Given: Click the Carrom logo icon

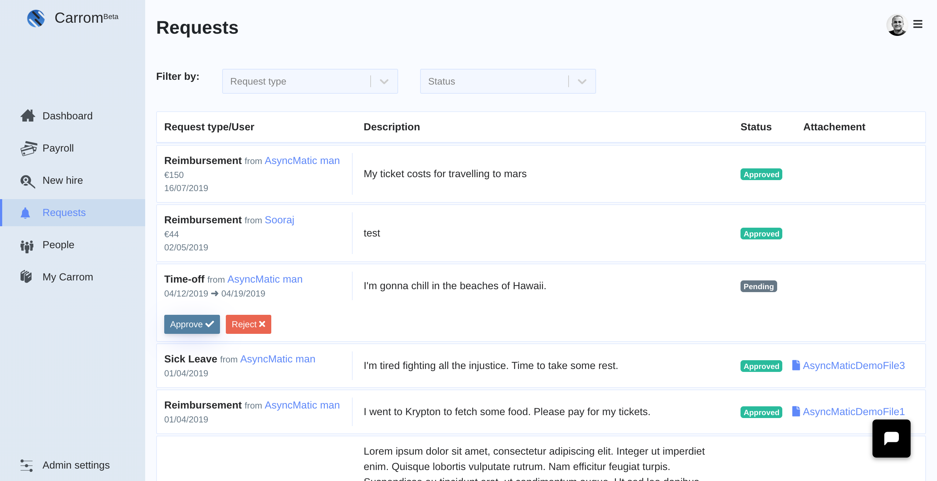Looking at the screenshot, I should click(36, 18).
